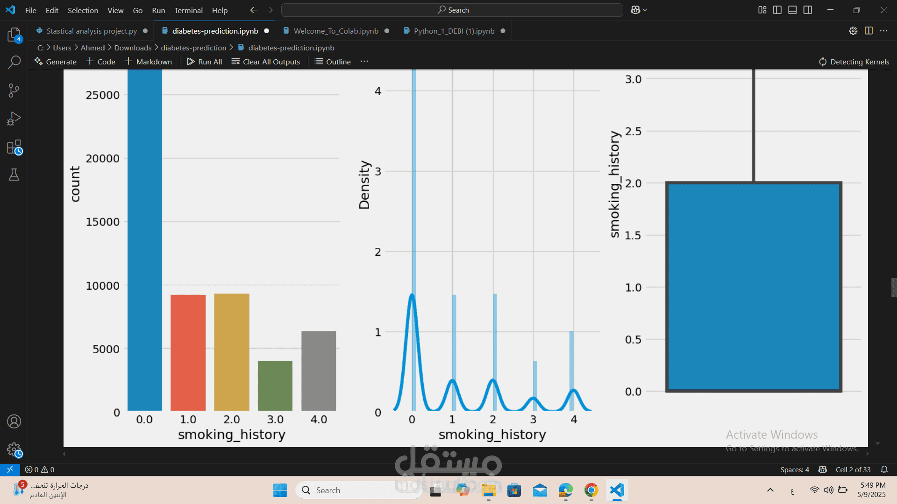897x504 pixels.
Task: Click the command center Search field
Action: pyautogui.click(x=452, y=10)
